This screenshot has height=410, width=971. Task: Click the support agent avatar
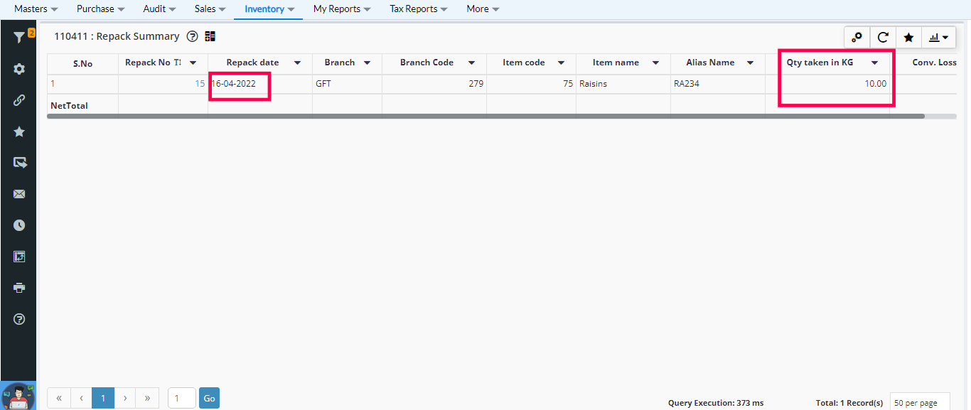(x=18, y=396)
